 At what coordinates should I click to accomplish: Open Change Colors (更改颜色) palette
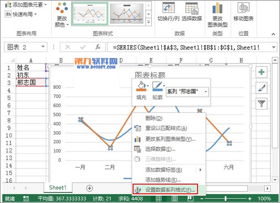62,15
